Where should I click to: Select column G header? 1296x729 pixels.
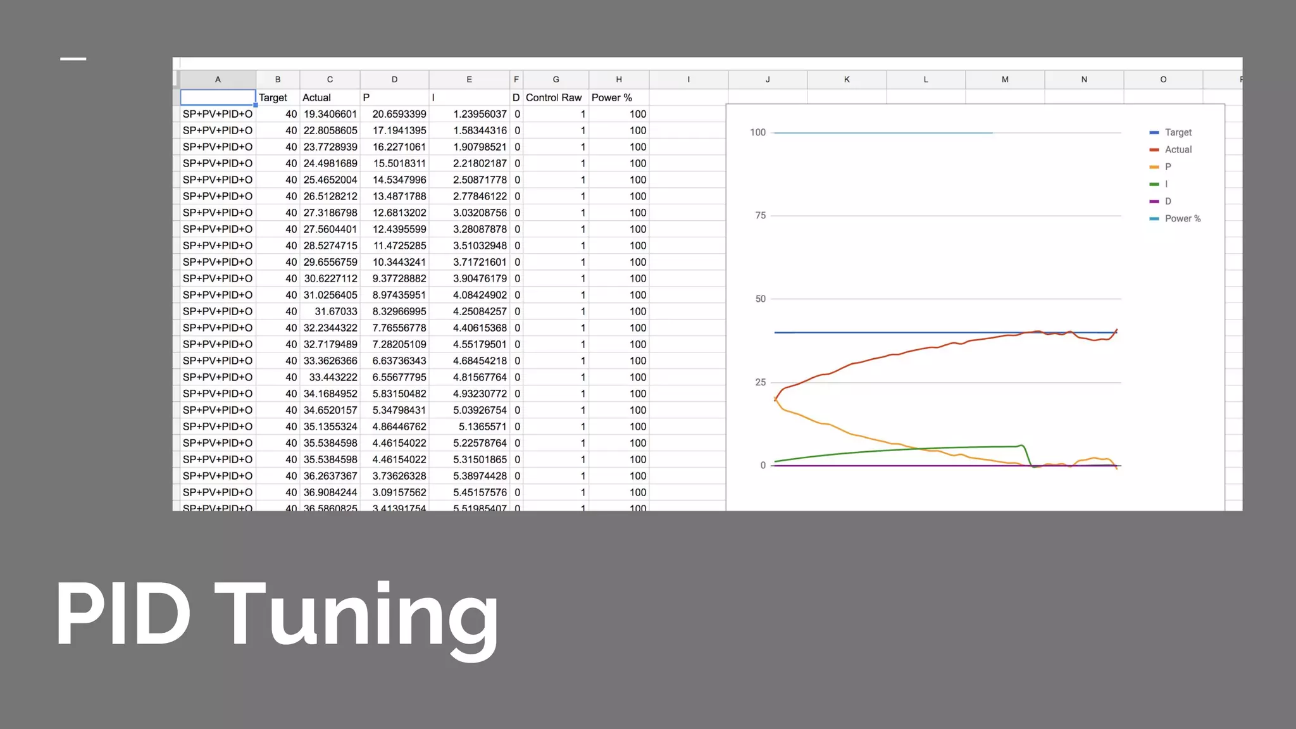(556, 80)
